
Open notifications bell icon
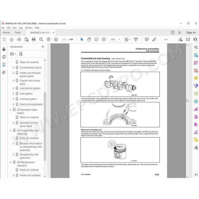point(179,32)
